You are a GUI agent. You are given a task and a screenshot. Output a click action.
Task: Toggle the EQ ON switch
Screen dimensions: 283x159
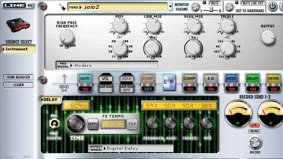click(211, 89)
